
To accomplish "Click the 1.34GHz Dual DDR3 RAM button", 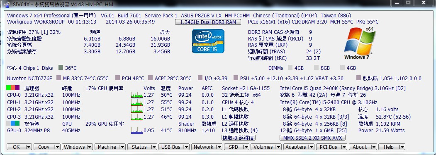I will [208, 22].
